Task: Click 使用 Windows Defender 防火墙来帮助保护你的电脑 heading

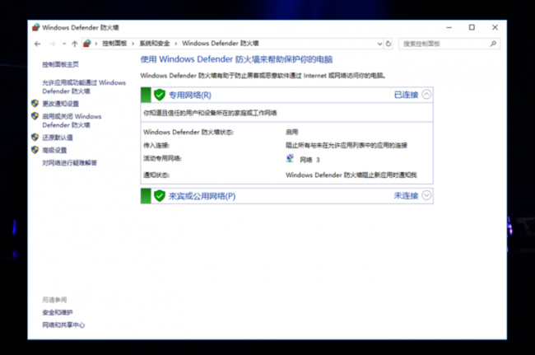Action: pyautogui.click(x=236, y=59)
